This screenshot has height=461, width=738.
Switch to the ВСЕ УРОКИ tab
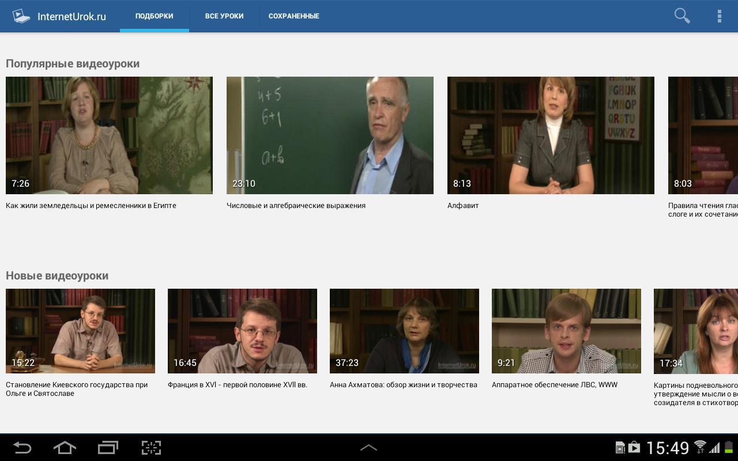click(x=224, y=16)
